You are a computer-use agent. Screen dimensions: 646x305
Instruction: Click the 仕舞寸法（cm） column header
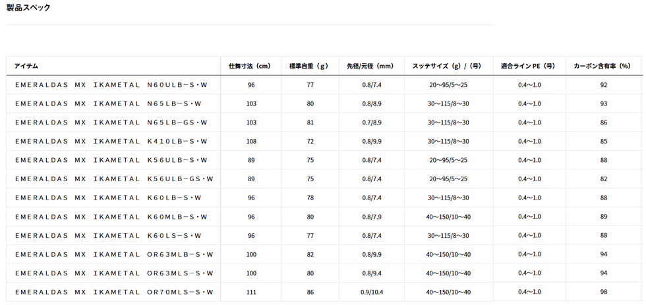click(250, 66)
